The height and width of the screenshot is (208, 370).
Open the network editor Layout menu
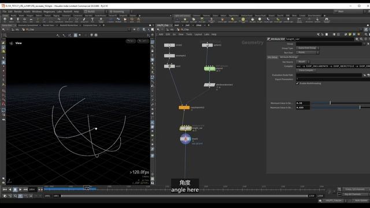tap(198, 35)
